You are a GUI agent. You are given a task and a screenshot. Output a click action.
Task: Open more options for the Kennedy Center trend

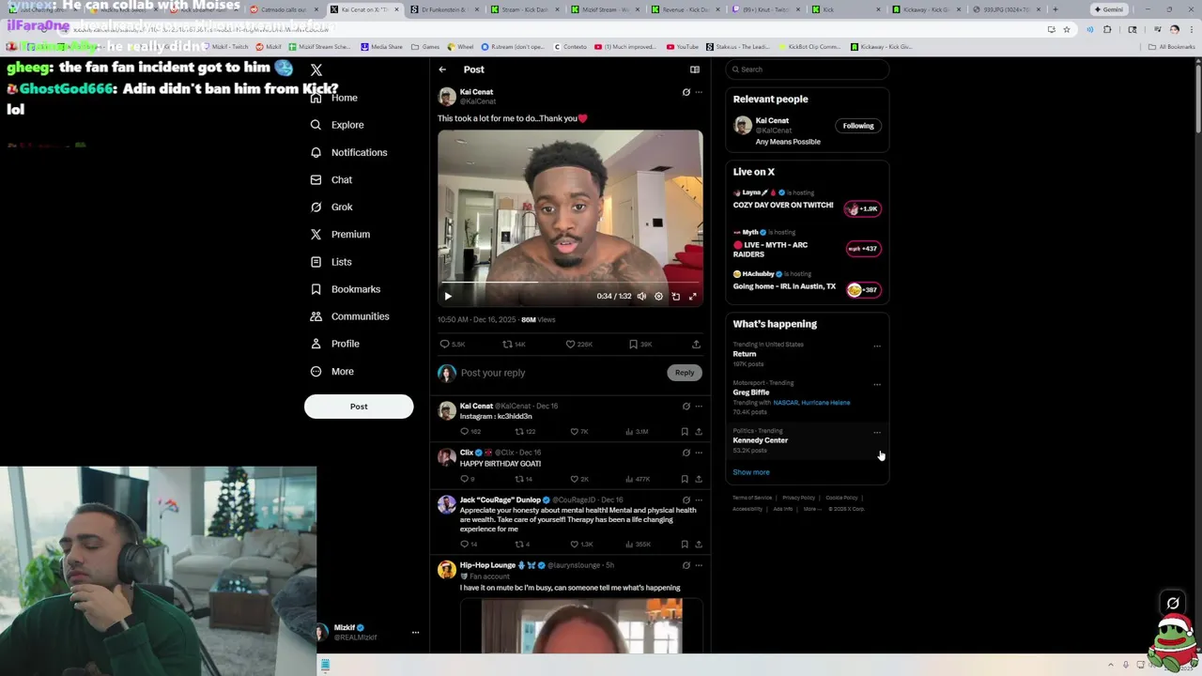877,432
